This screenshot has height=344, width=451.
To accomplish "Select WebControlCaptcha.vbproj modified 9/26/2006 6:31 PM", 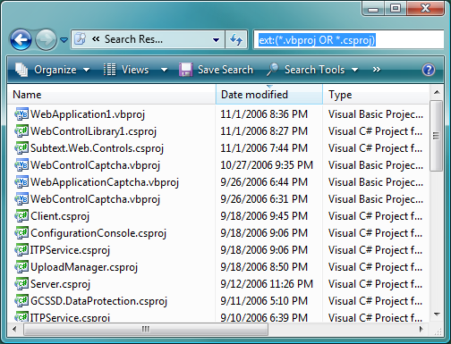I will tap(95, 199).
